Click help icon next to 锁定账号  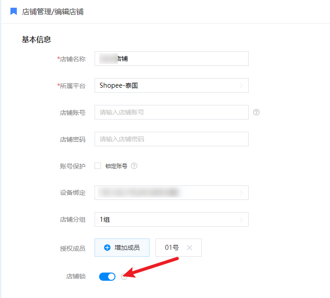point(134,166)
